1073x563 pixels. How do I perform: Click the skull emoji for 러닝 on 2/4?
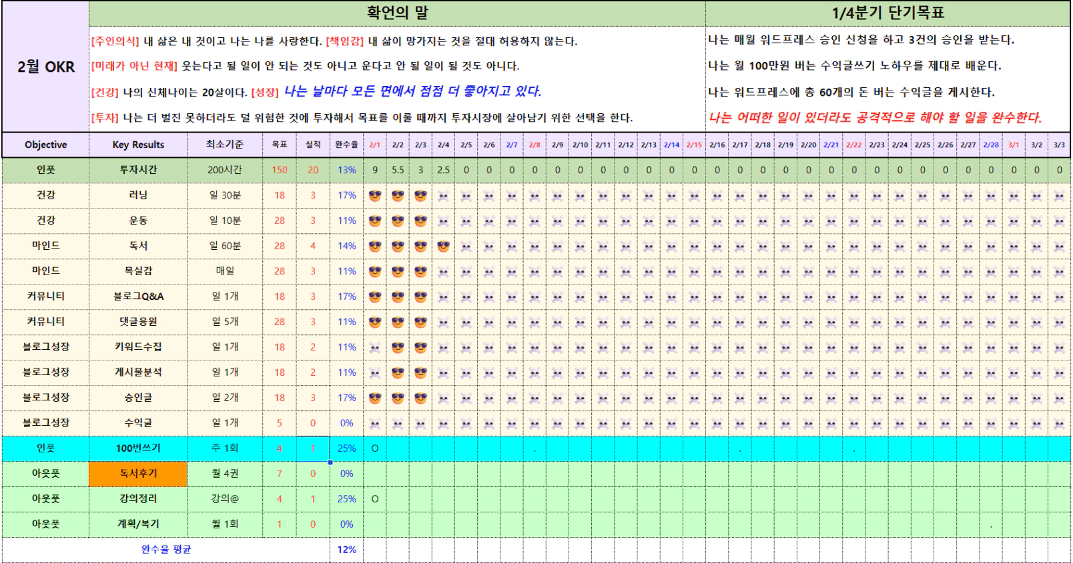pyautogui.click(x=443, y=196)
